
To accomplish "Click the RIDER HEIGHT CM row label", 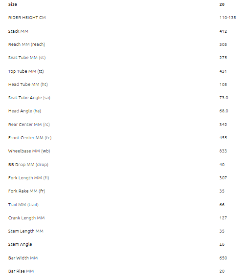I will pyautogui.click(x=27, y=18).
